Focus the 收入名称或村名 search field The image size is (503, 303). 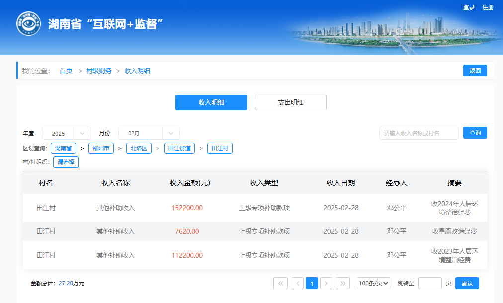pos(419,133)
